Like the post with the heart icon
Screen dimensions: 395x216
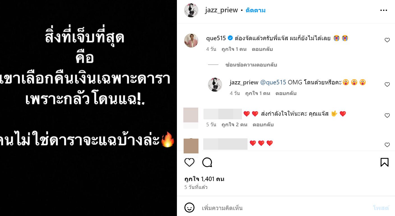pyautogui.click(x=190, y=162)
